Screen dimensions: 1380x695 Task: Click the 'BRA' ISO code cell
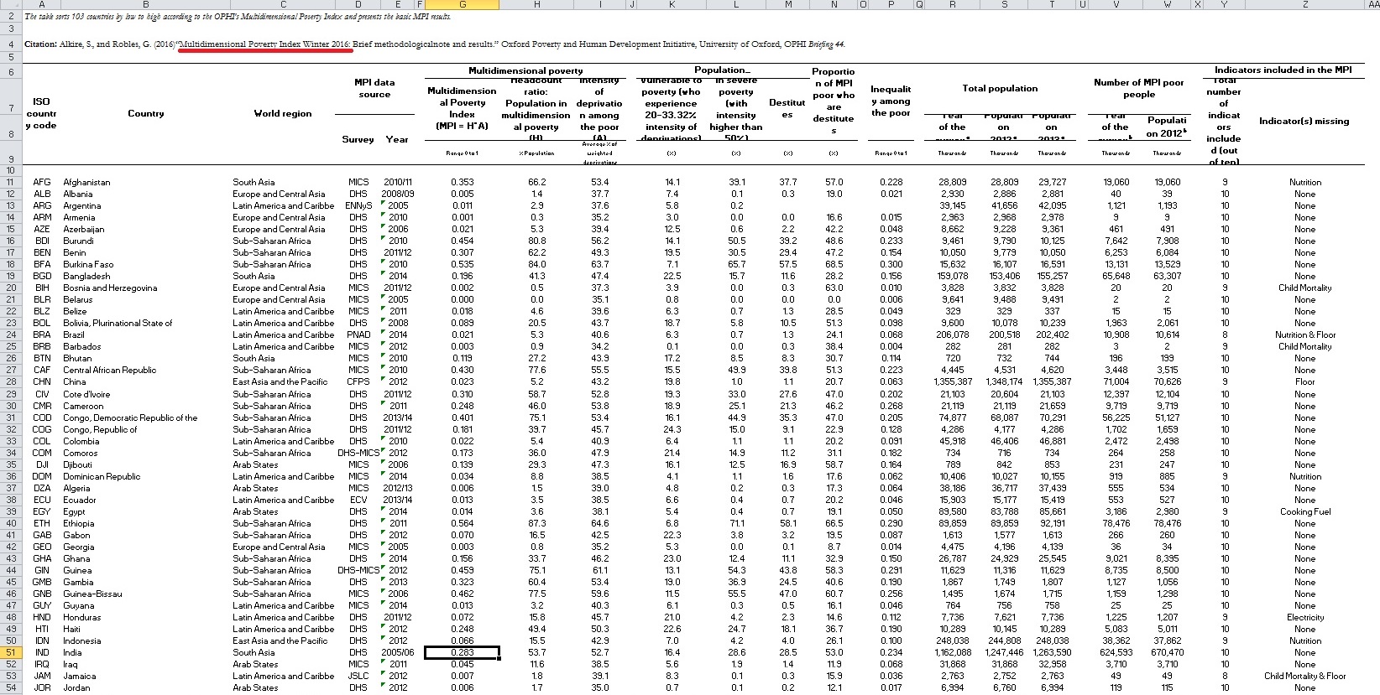click(x=42, y=335)
